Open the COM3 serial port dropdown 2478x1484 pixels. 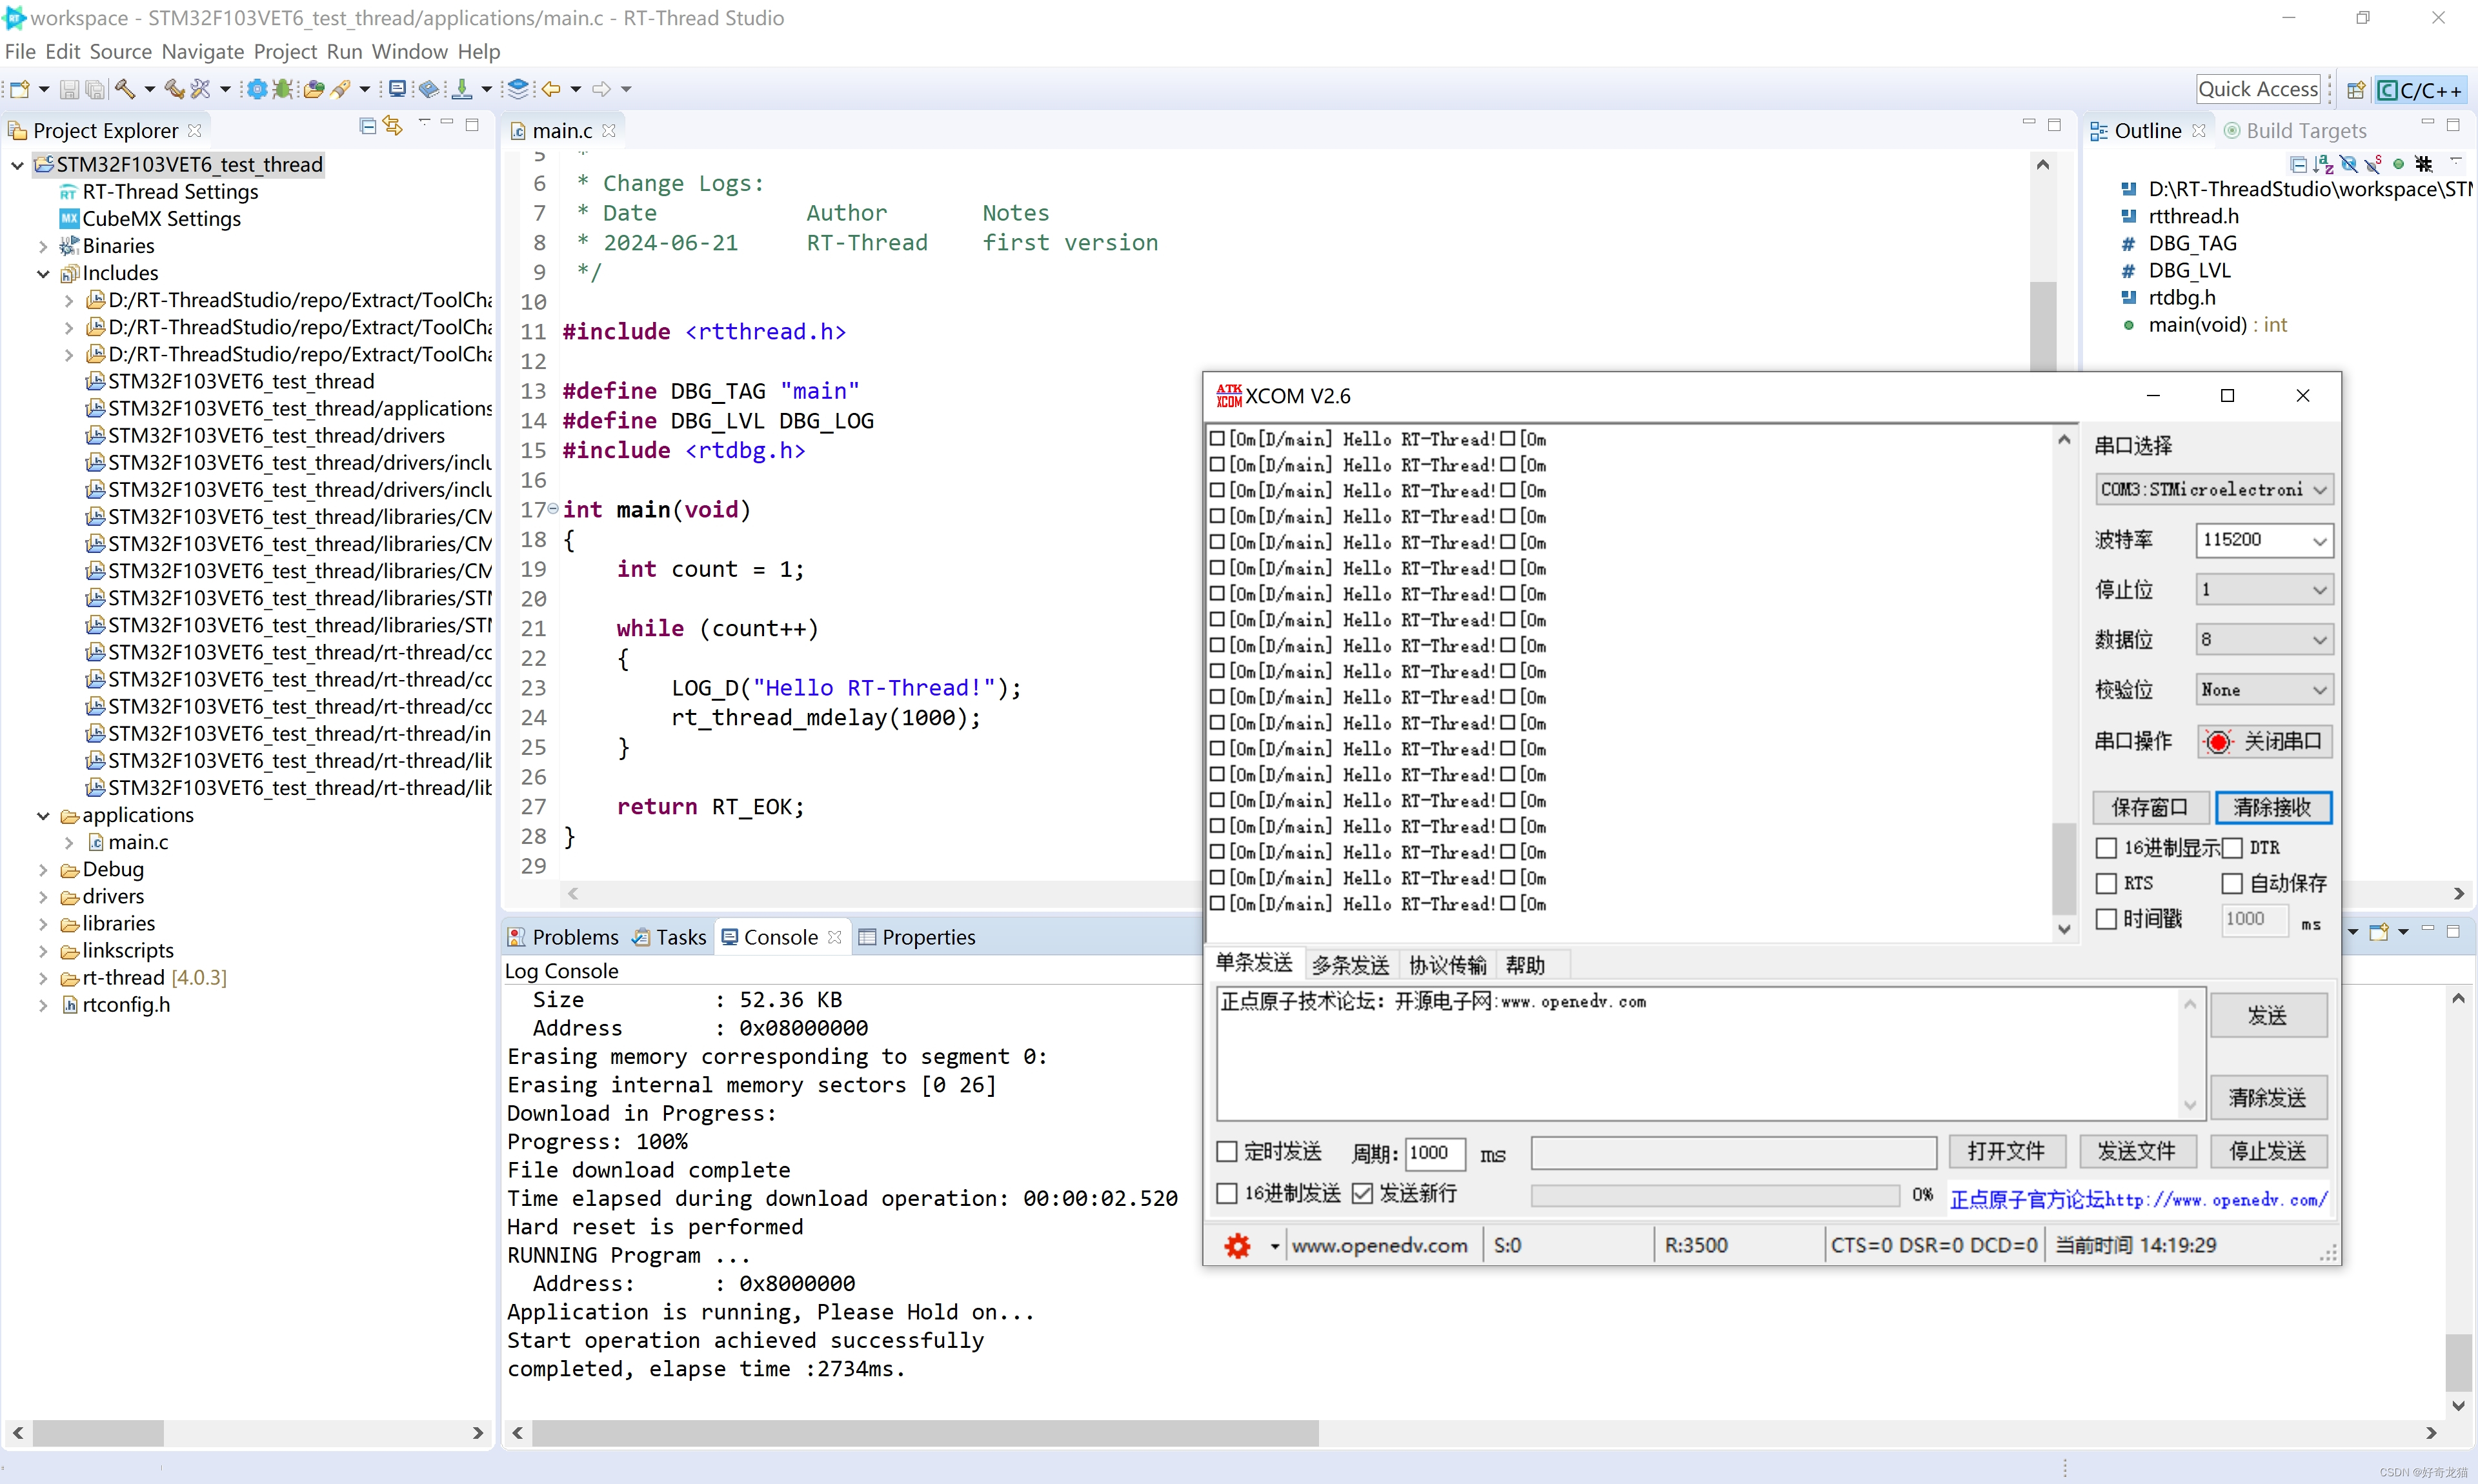pos(2214,490)
